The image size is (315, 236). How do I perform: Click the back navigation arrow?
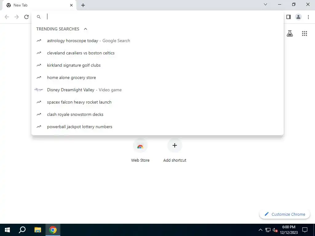(7, 17)
